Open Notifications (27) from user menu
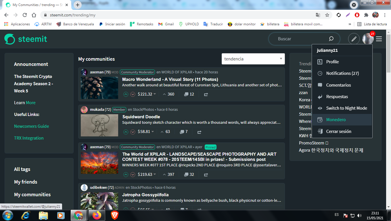The height and width of the screenshot is (221, 391). [x=342, y=73]
